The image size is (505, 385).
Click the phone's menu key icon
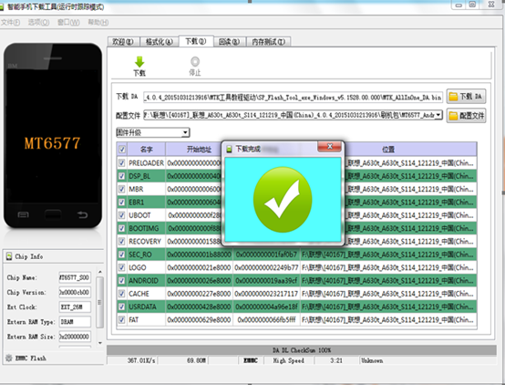(x=23, y=214)
